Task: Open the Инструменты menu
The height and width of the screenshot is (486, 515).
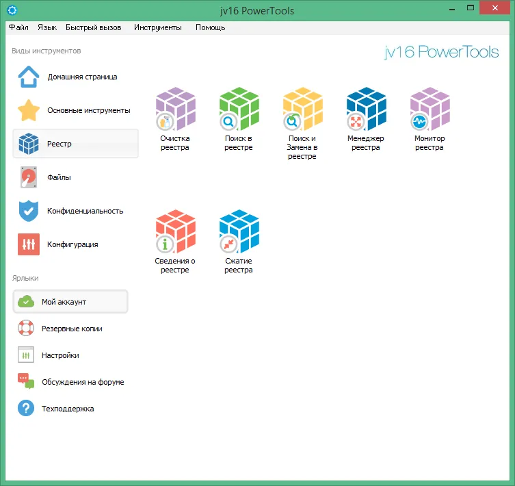Action: pyautogui.click(x=158, y=27)
